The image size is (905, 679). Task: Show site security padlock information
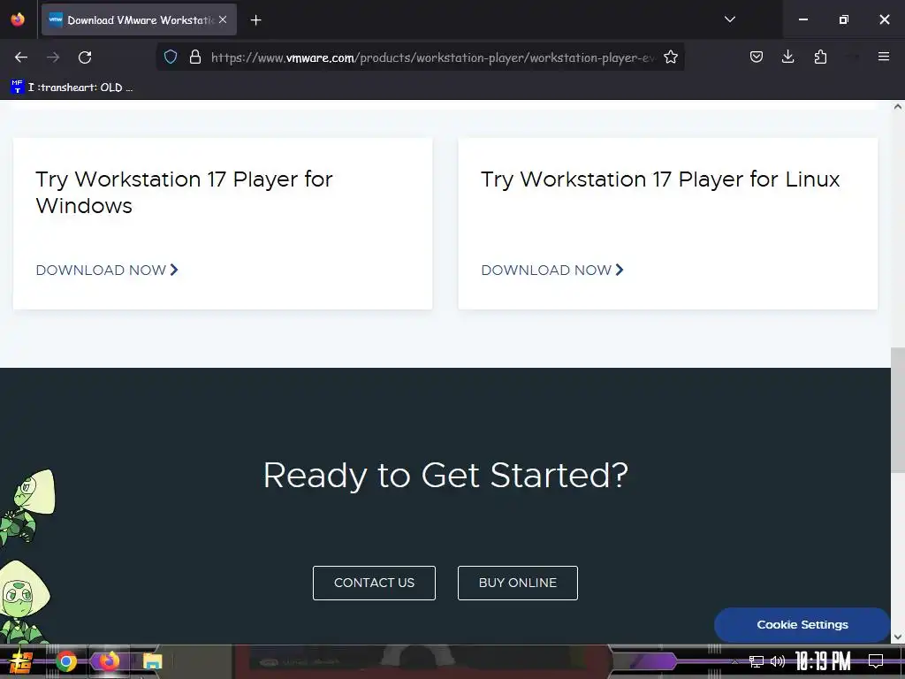click(x=195, y=57)
